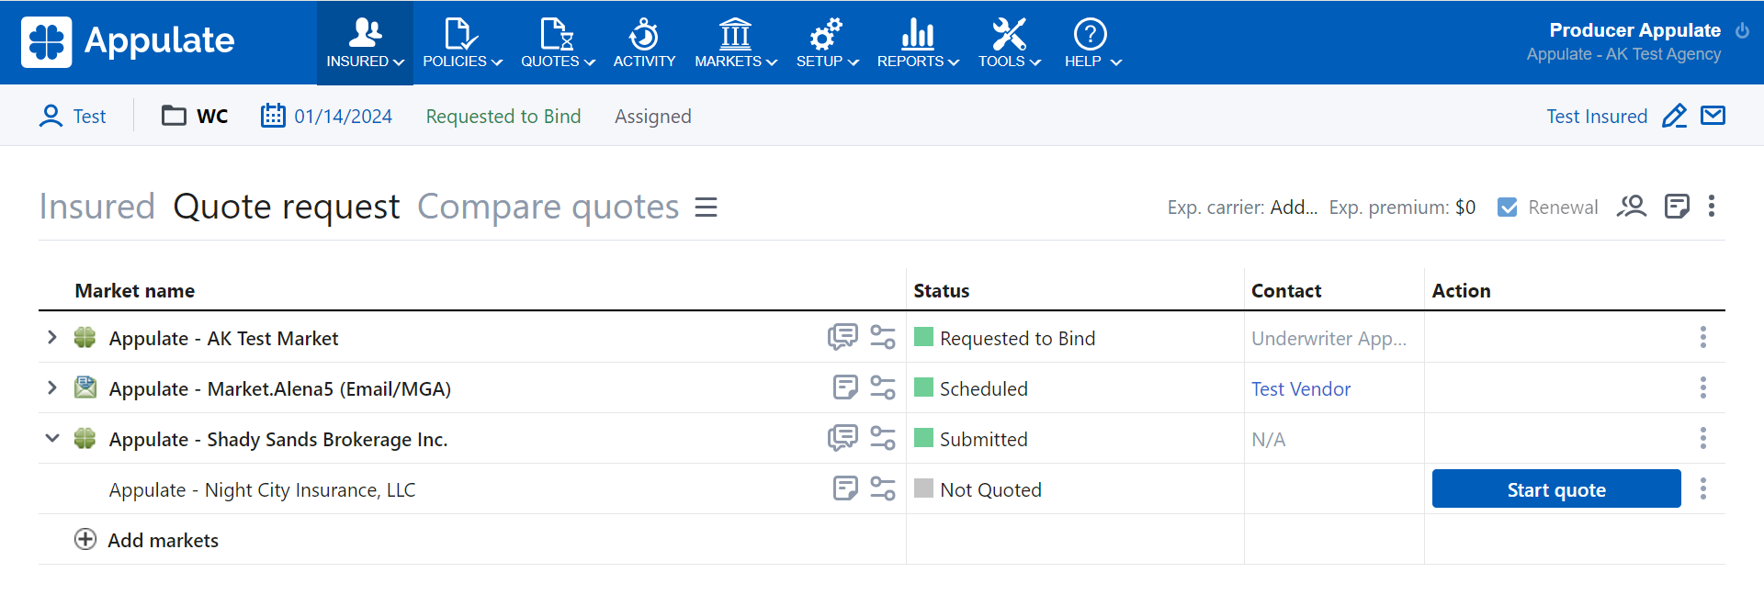The height and width of the screenshot is (606, 1764).
Task: Open settings sliders for Night City Insurance
Action: [882, 489]
